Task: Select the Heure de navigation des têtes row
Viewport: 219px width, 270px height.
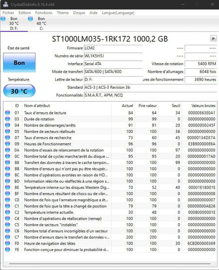Action: pos(110,243)
